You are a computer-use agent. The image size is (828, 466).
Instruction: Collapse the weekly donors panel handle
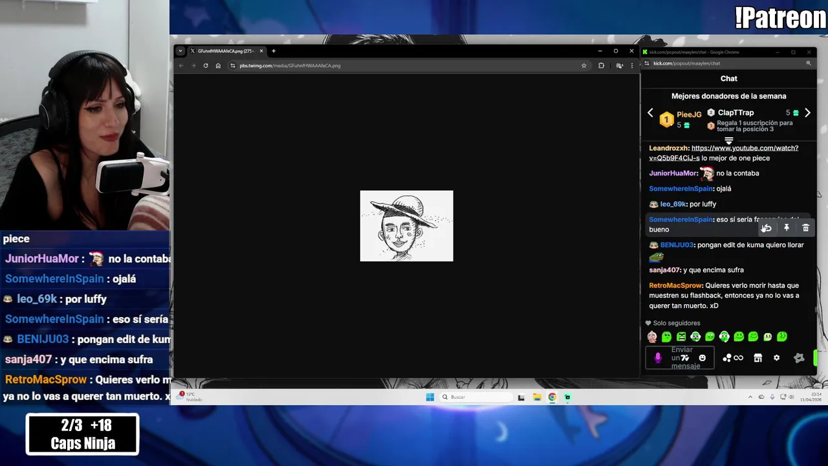729,140
